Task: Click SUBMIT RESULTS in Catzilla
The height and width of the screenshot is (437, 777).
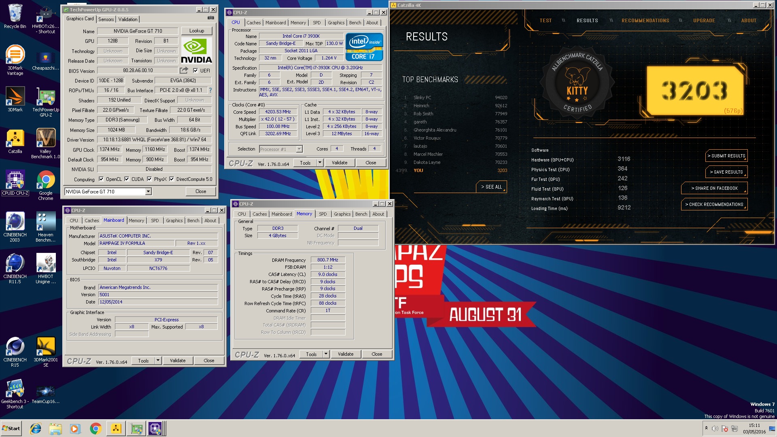Action: [726, 156]
